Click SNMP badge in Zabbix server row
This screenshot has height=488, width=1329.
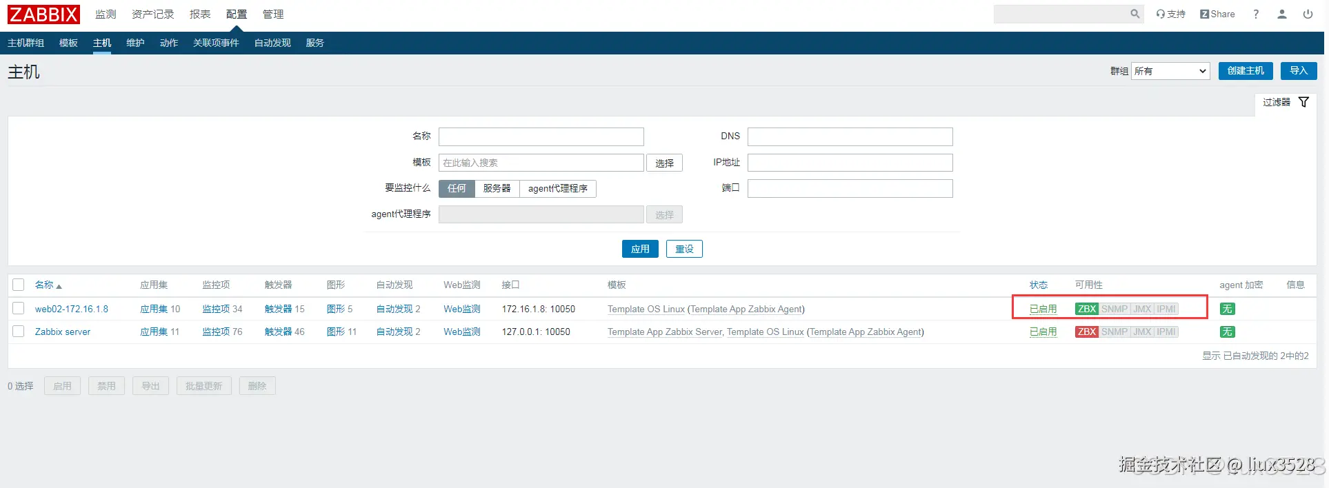pyautogui.click(x=1115, y=332)
